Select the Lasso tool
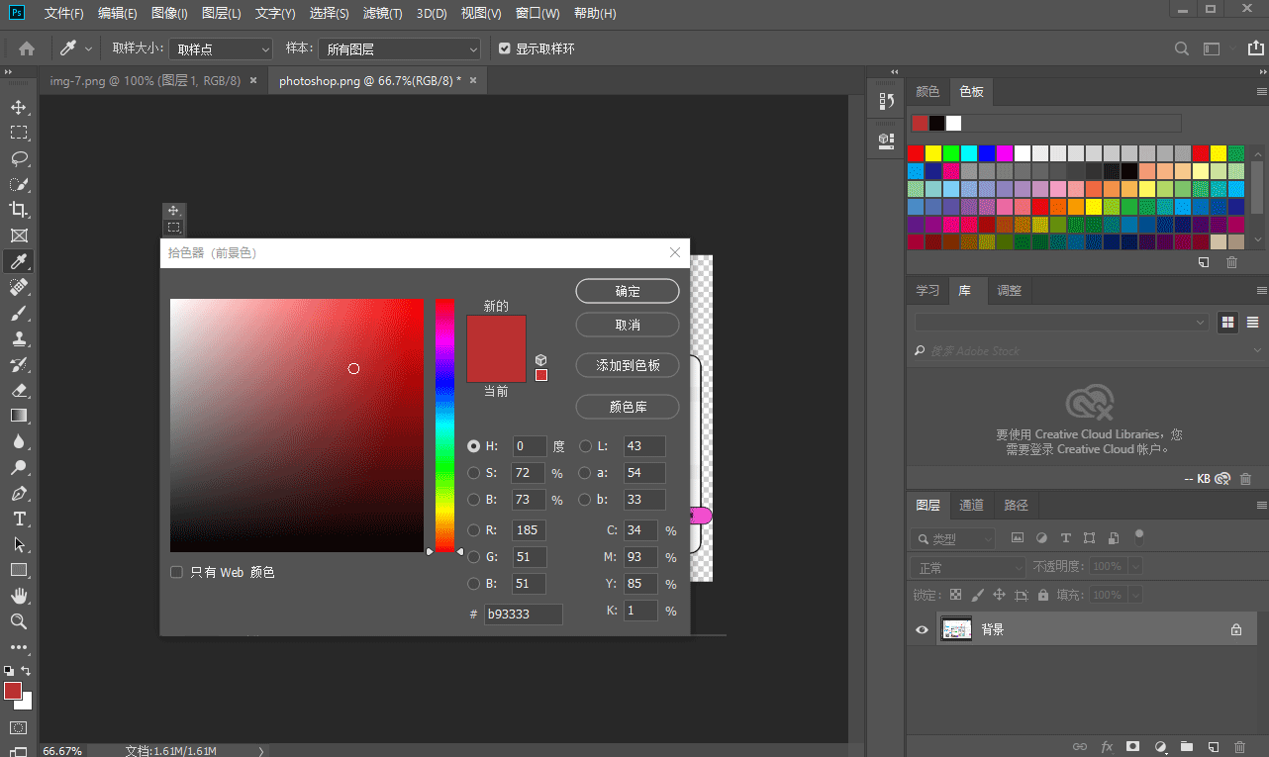This screenshot has height=757, width=1269. point(18,158)
